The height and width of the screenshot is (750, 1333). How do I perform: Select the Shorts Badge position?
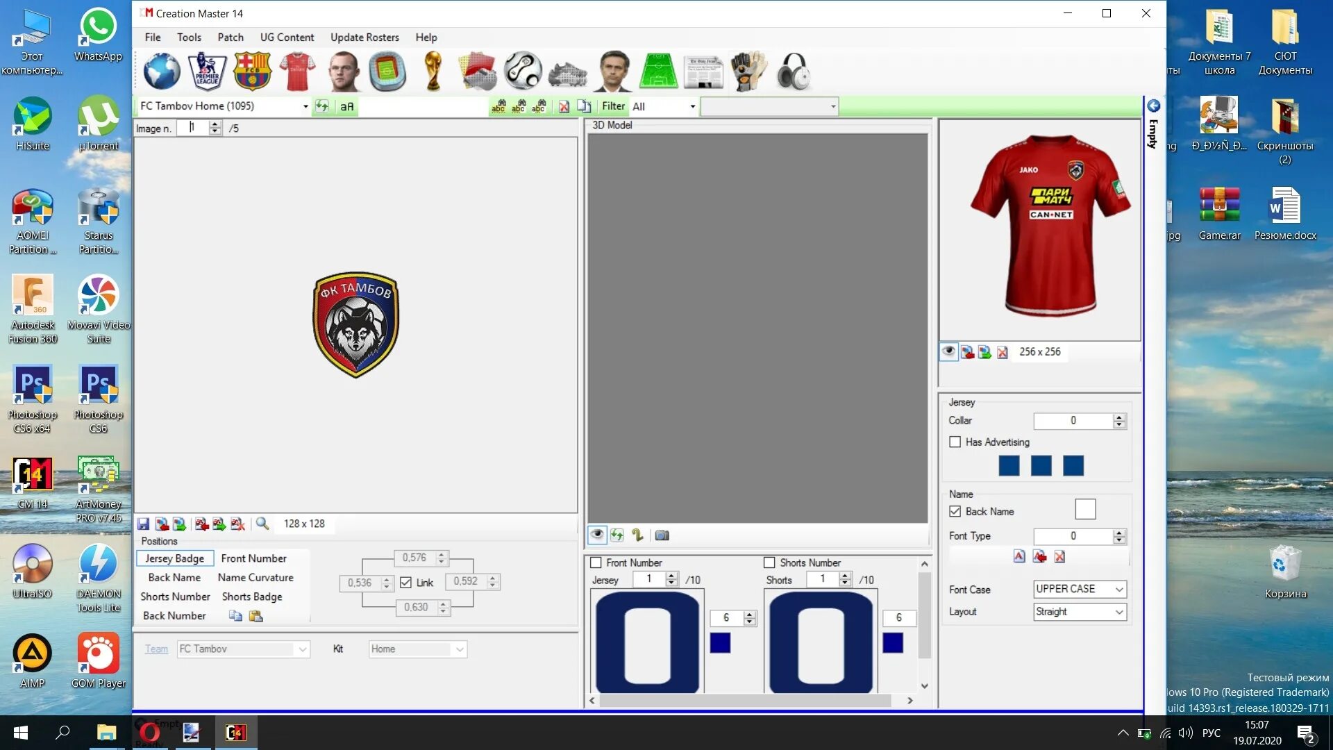pyautogui.click(x=252, y=597)
